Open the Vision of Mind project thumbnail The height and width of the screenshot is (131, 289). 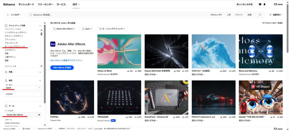tap(119, 51)
